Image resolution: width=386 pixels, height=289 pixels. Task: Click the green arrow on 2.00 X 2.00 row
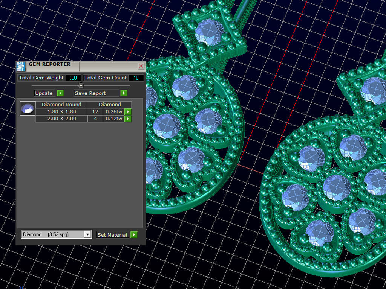click(x=128, y=119)
